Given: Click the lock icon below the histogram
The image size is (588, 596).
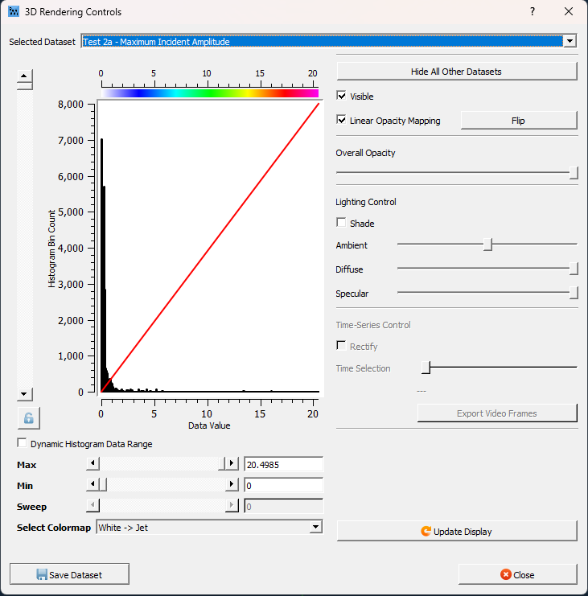Looking at the screenshot, I should click(x=28, y=418).
